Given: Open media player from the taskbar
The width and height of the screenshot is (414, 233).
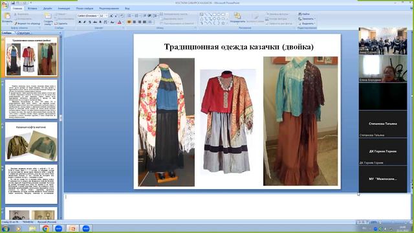Looking at the screenshot, I should 19,228.
